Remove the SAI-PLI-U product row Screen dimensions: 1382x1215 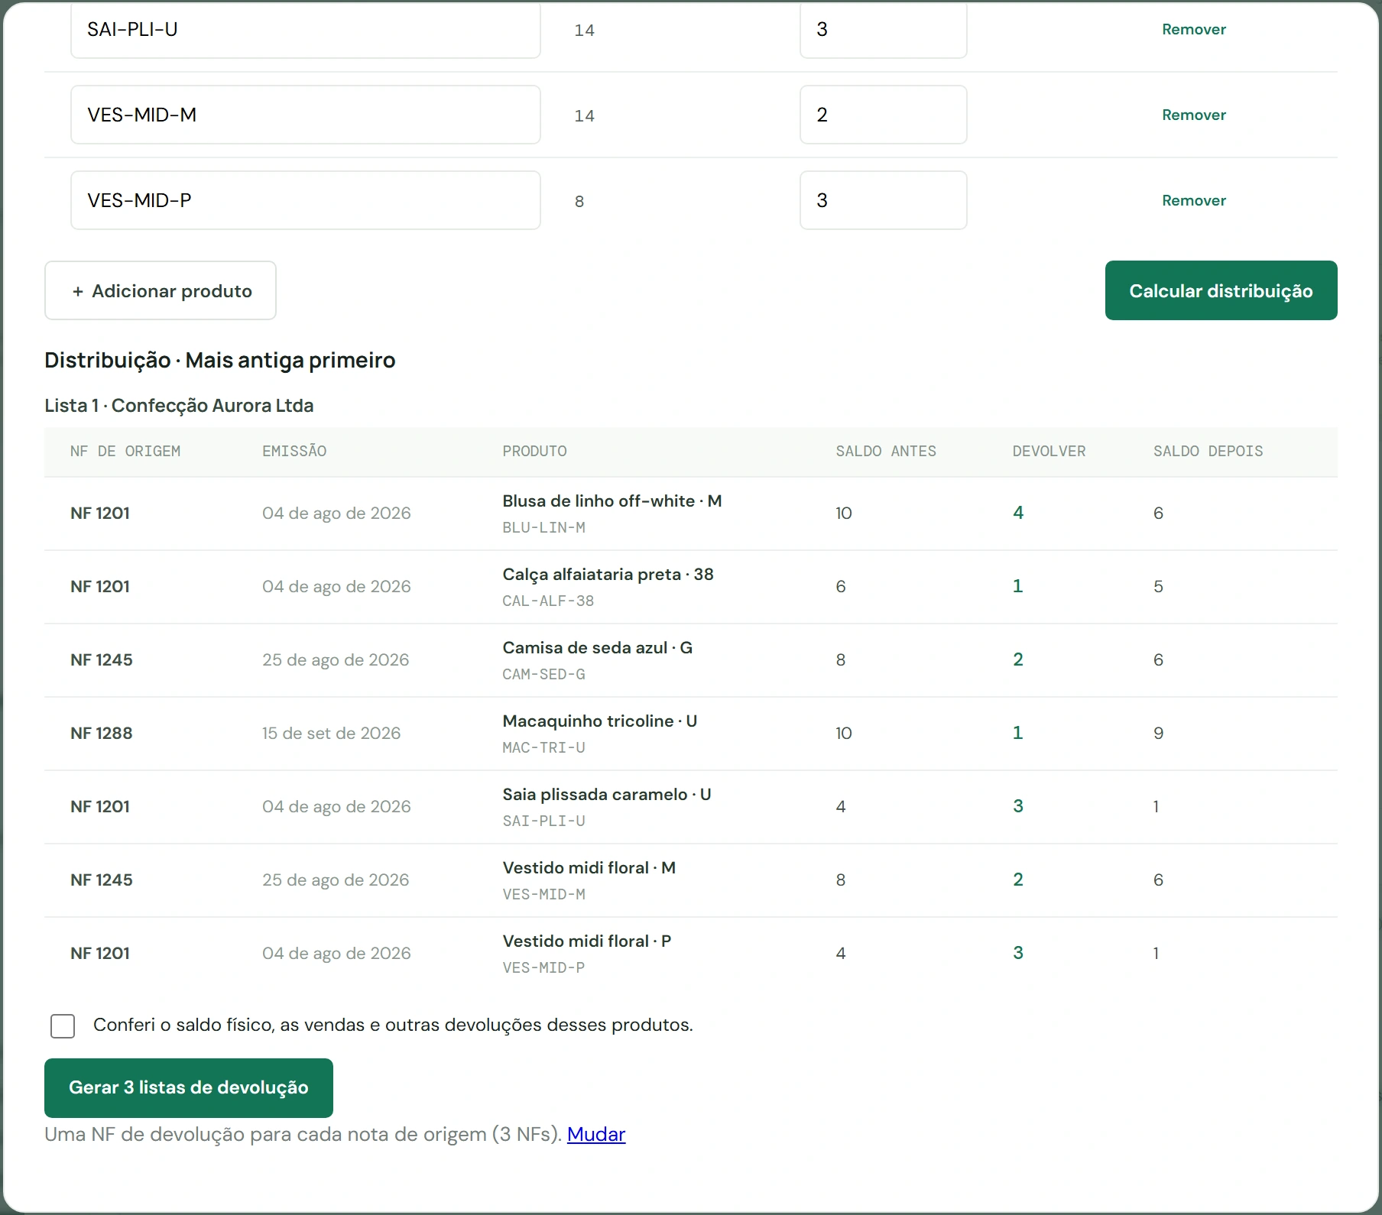pos(1193,29)
